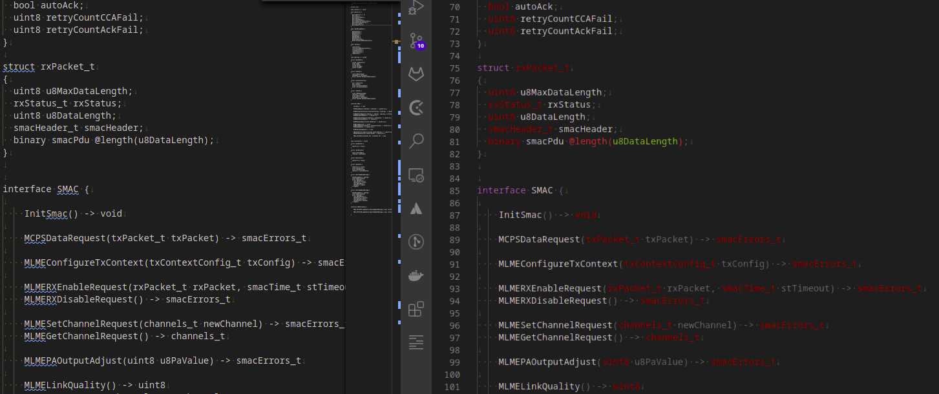Open the Remote Explorer monitor icon

tap(416, 174)
